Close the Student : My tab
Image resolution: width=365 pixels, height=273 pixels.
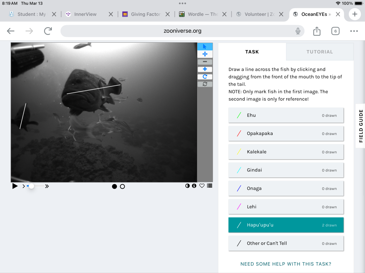click(54, 14)
